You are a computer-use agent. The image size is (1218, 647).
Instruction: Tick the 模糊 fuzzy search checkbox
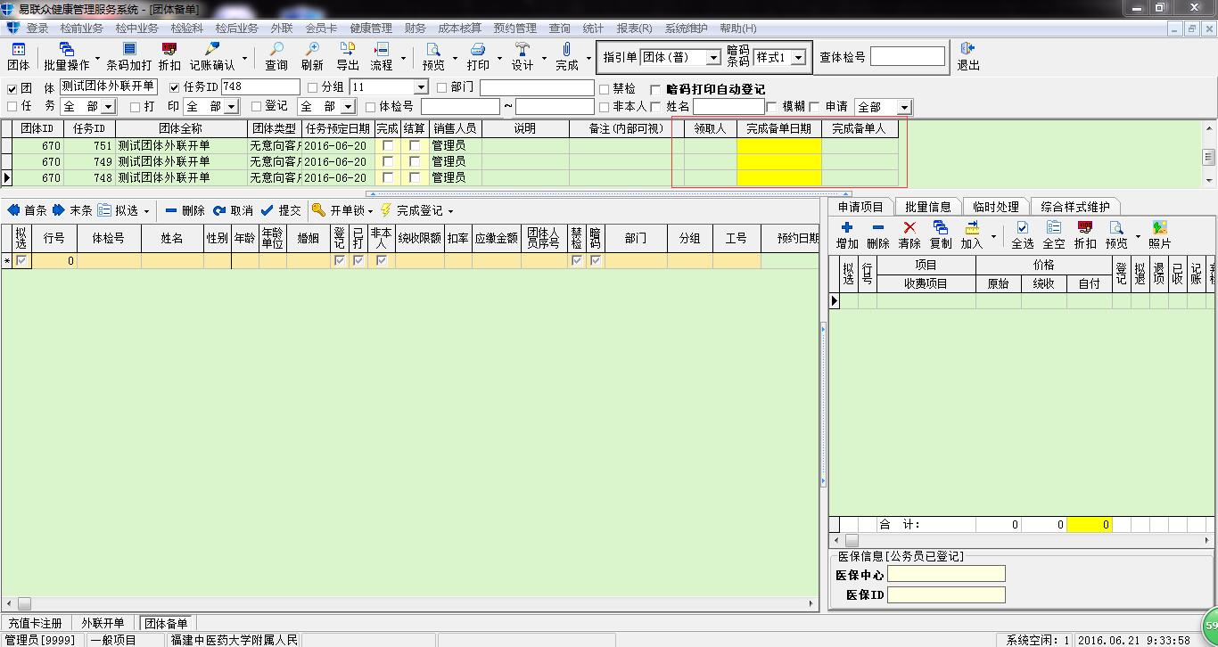[x=772, y=107]
